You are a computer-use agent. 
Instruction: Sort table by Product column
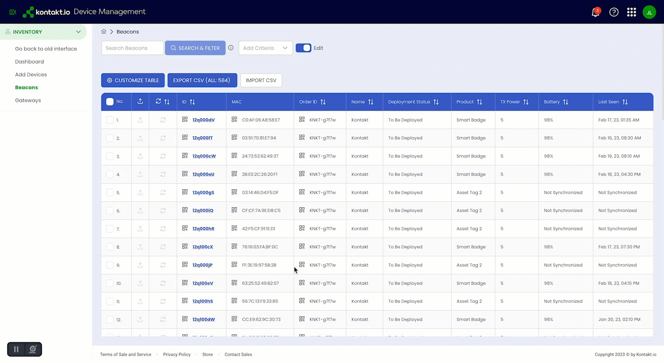[480, 102]
